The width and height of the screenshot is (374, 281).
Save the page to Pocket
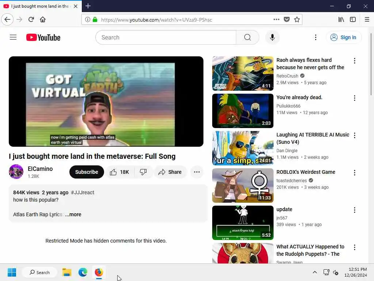point(287,19)
